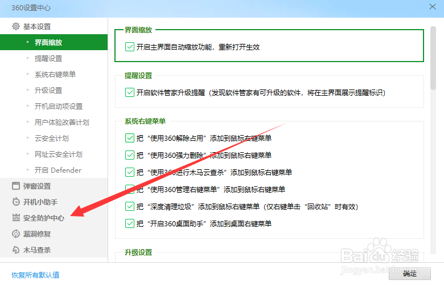This screenshot has height=285, width=444.
Task: Click the 提醒设置 section heading in content
Action: [x=138, y=75]
